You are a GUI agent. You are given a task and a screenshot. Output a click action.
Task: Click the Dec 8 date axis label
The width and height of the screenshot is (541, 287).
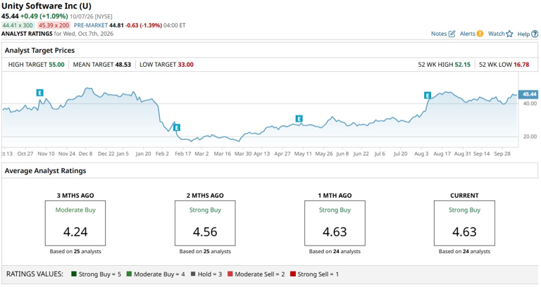click(85, 153)
